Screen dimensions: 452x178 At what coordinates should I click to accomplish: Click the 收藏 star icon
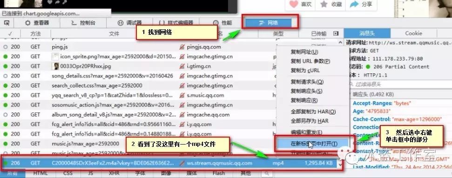[324, 4]
